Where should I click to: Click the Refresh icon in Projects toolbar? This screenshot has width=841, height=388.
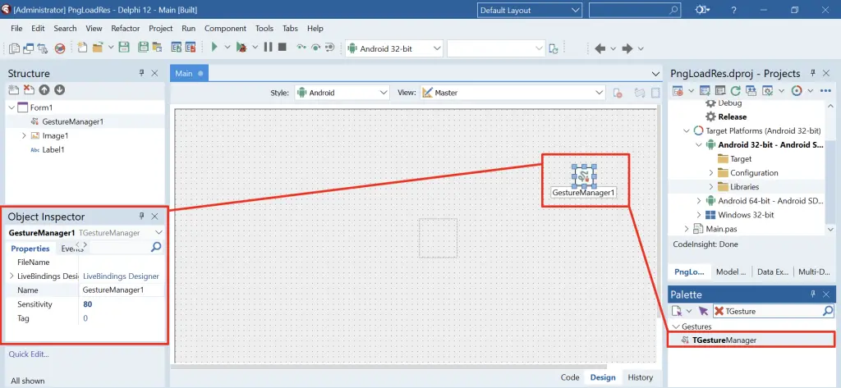[735, 90]
